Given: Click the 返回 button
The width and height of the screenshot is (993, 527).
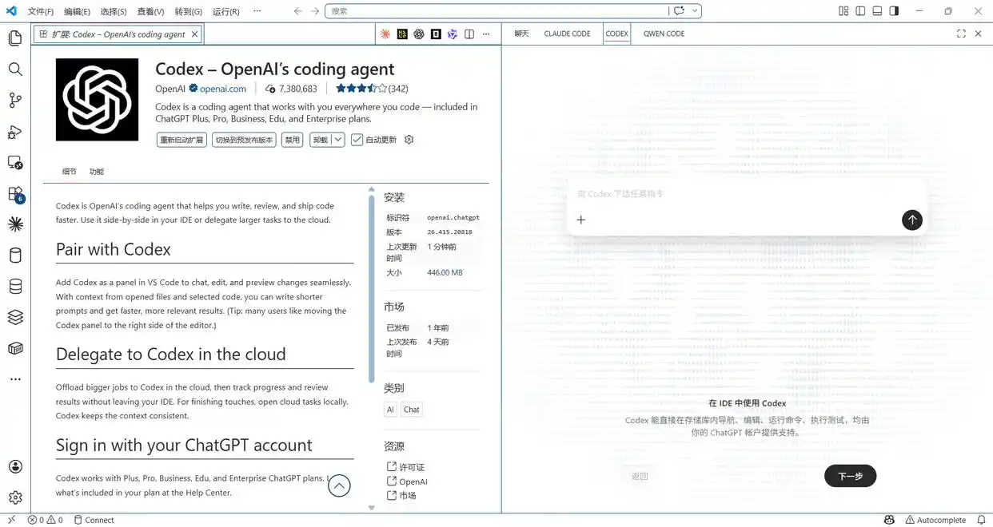Looking at the screenshot, I should pyautogui.click(x=640, y=476).
